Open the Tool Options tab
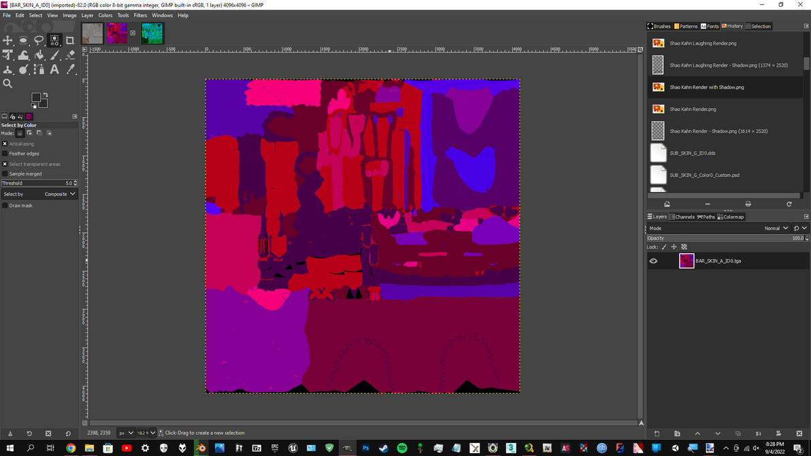Viewport: 811px width, 456px height. tap(4, 116)
